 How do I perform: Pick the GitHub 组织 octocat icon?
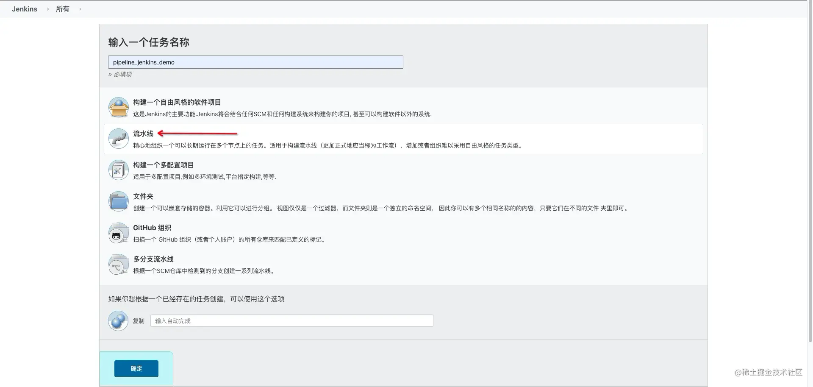(119, 233)
